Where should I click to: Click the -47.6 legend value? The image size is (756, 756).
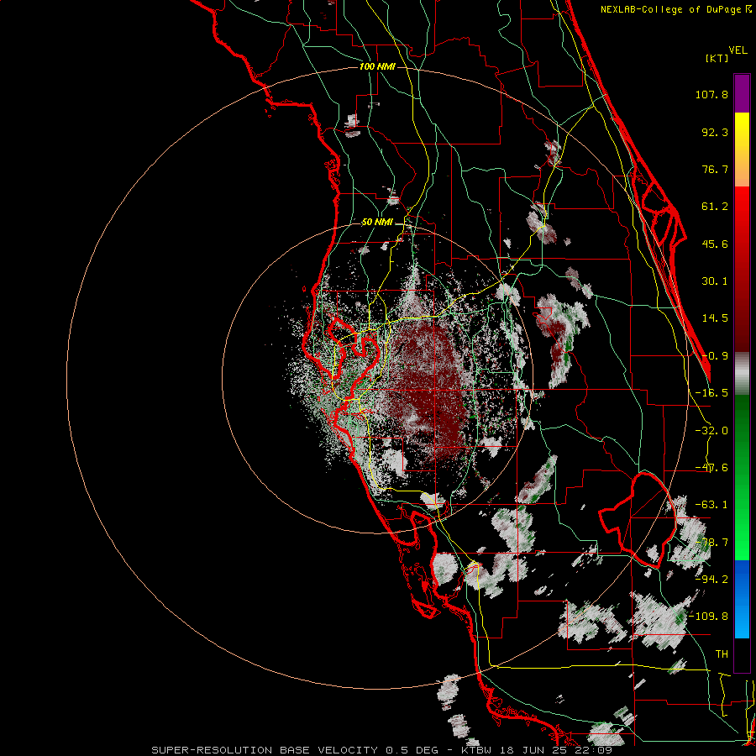coord(711,468)
